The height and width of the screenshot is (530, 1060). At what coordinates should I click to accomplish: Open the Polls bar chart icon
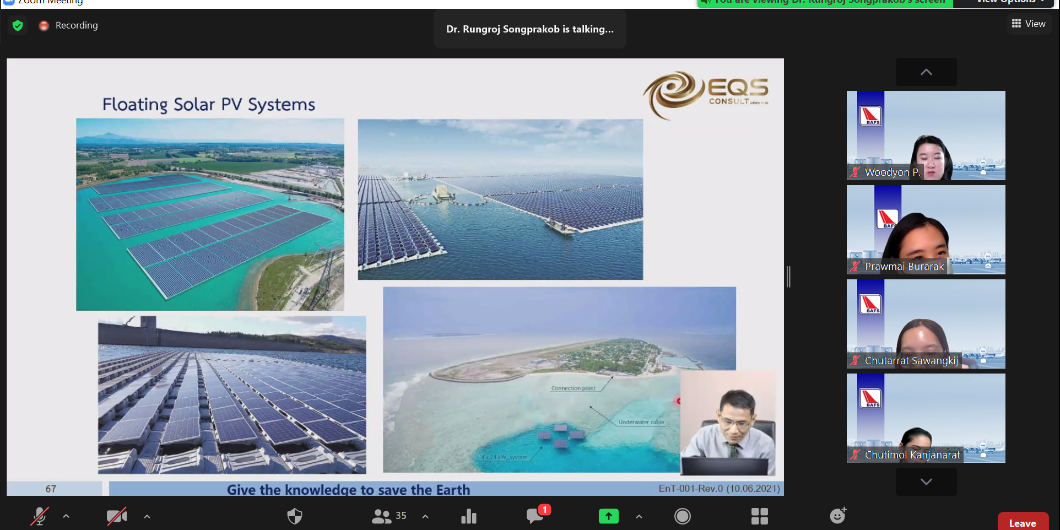[468, 516]
